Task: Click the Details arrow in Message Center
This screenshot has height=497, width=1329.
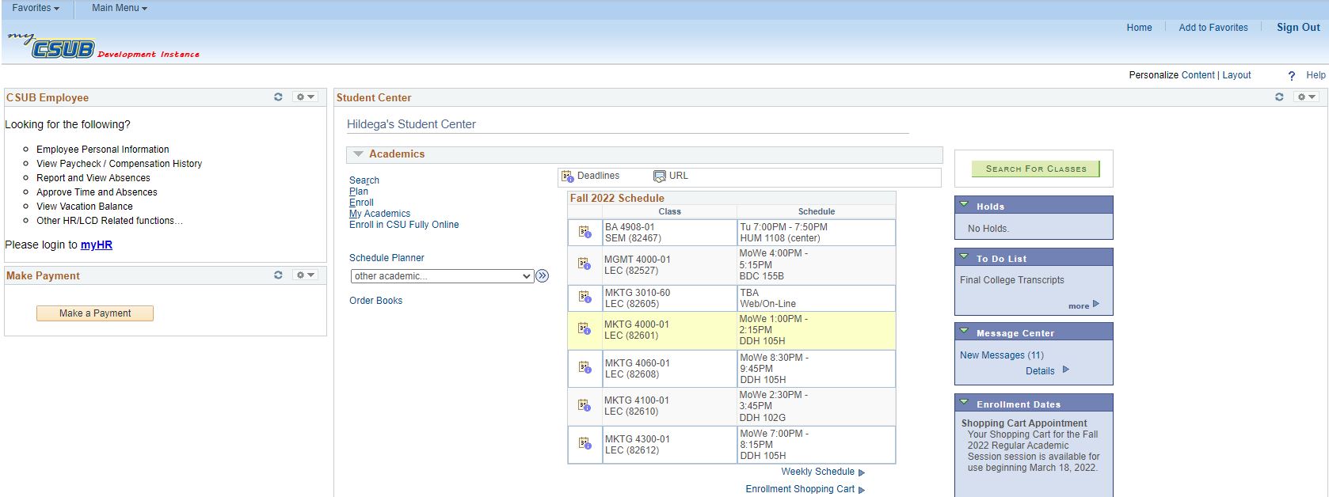Action: [1066, 370]
